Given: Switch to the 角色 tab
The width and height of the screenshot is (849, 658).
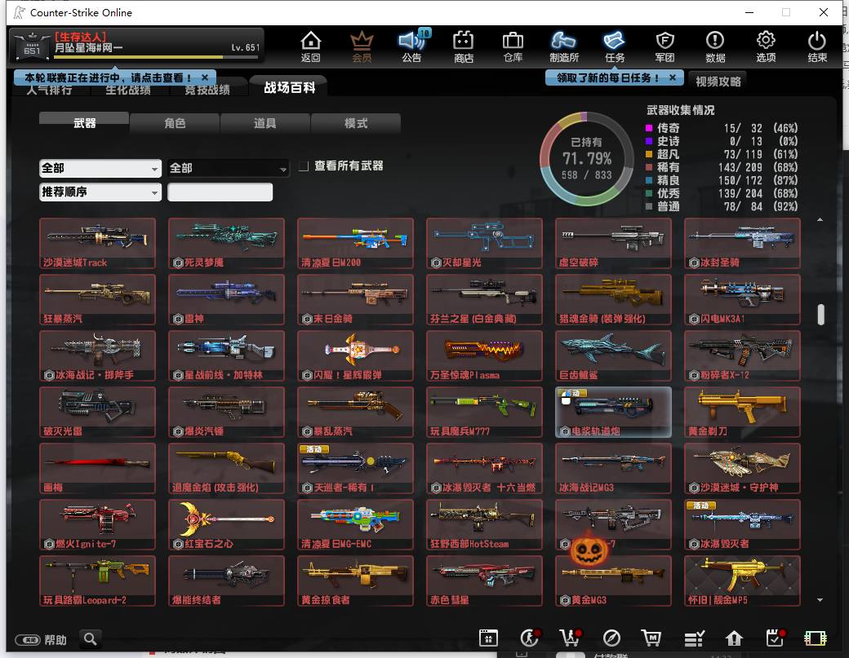Looking at the screenshot, I should coord(175,123).
